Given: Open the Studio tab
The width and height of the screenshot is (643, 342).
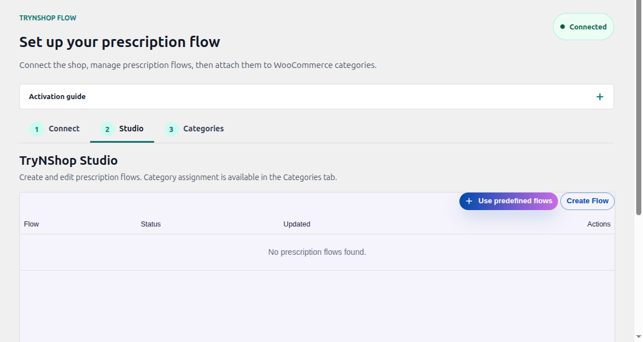Looking at the screenshot, I should click(x=122, y=129).
